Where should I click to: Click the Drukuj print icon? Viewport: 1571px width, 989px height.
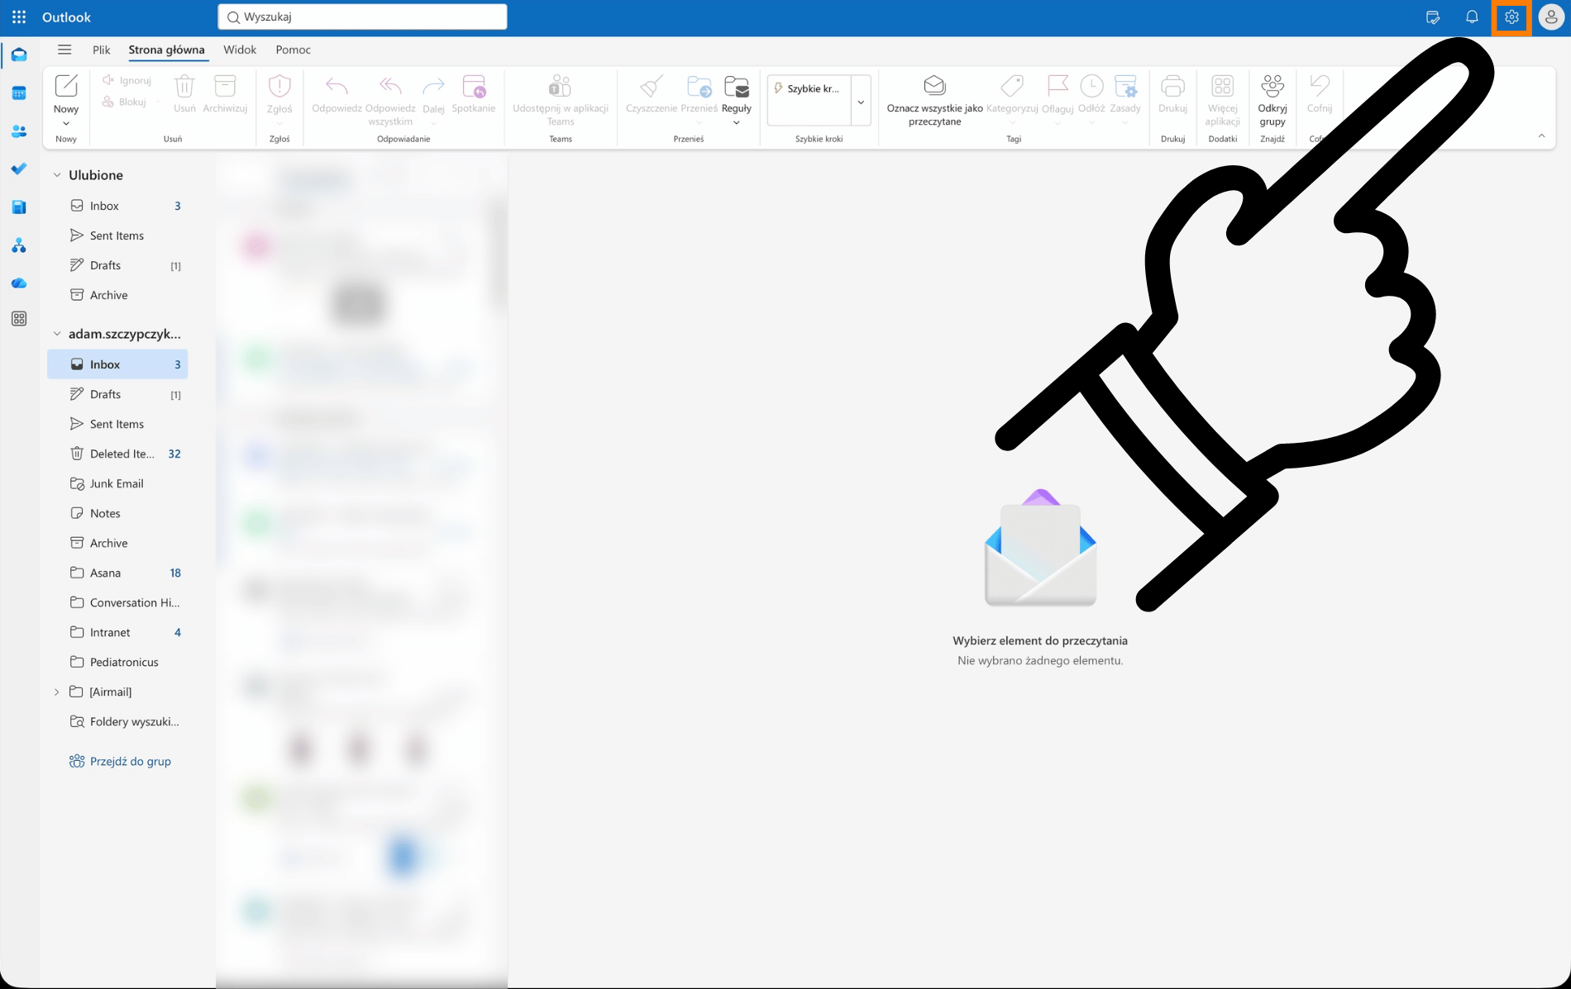coord(1172,86)
